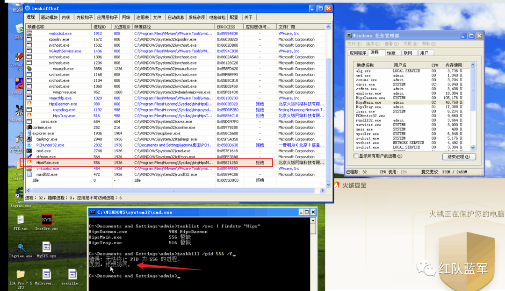This screenshot has width=505, height=291.
Task: Click PCHunter list scroll down arrow
Action: point(328,185)
